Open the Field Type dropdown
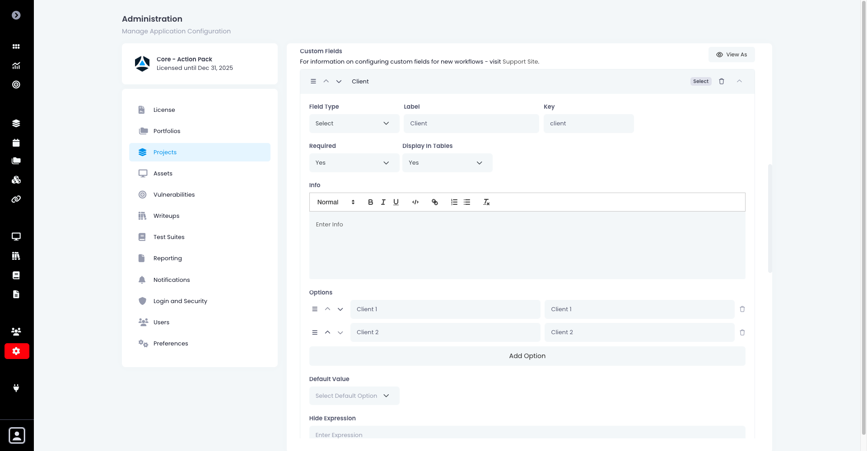This screenshot has width=867, height=451. pos(354,123)
